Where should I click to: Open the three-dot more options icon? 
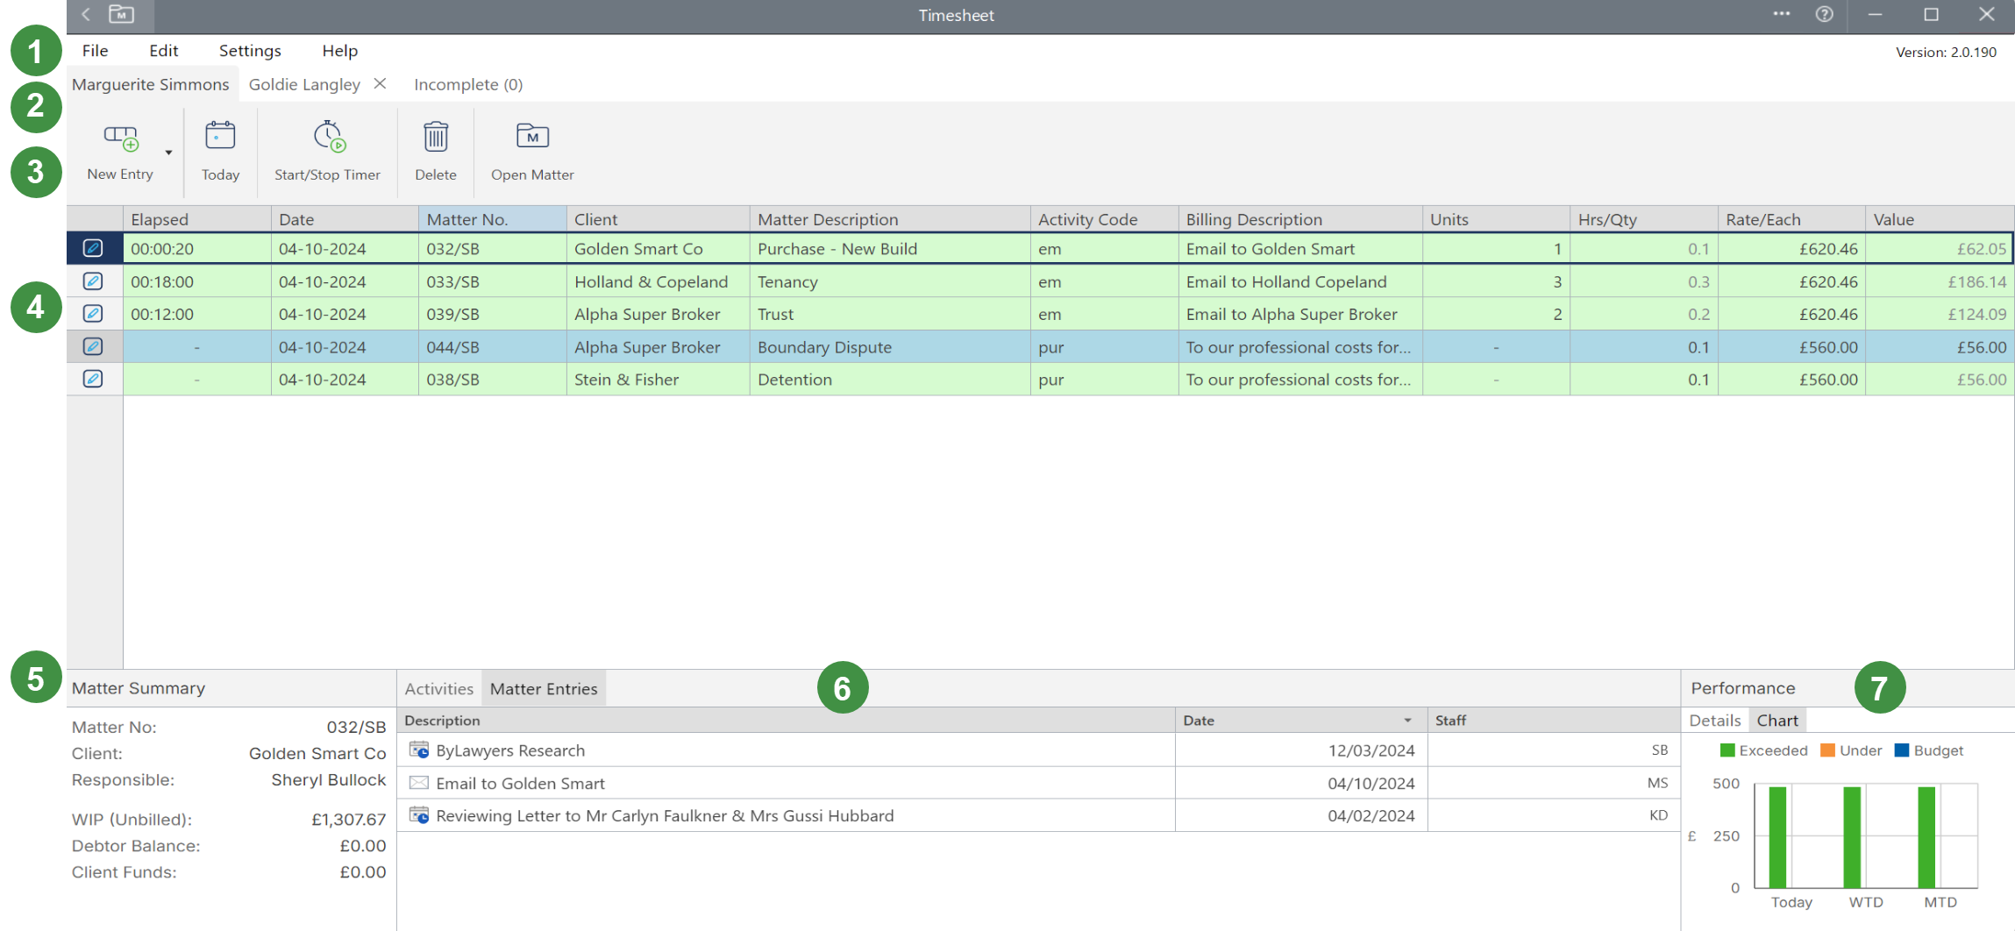coord(1781,14)
